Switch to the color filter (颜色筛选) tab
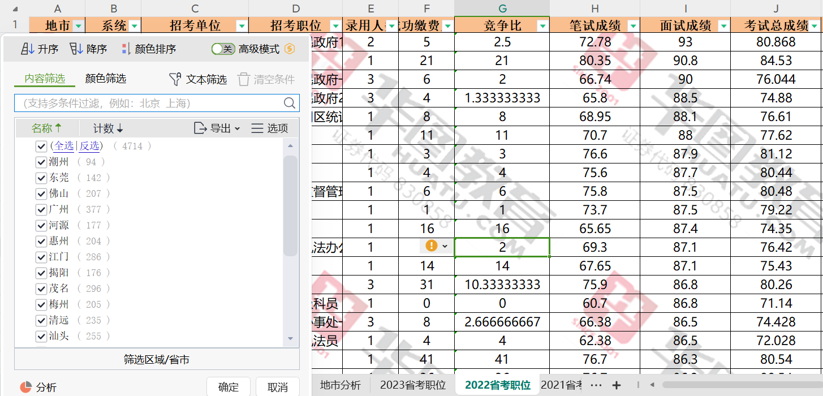This screenshot has height=396, width=823. (106, 79)
